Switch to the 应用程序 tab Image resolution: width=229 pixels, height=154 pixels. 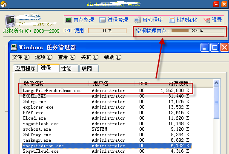pyautogui.click(x=25, y=68)
